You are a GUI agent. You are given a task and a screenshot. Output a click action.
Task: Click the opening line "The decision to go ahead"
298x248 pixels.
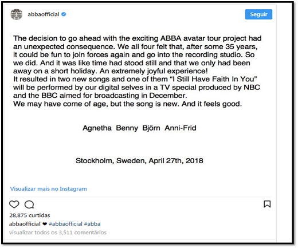57,38
